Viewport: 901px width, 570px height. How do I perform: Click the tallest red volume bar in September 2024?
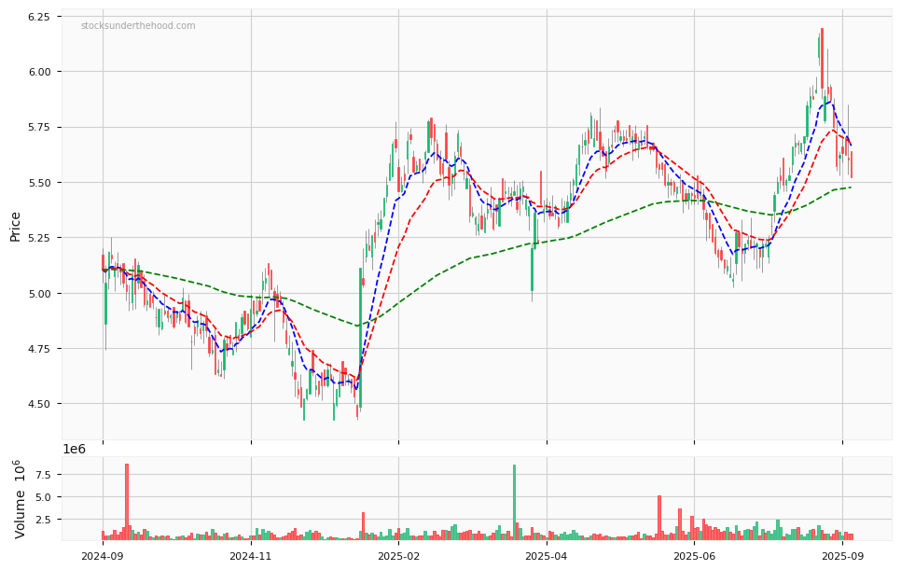tap(127, 502)
